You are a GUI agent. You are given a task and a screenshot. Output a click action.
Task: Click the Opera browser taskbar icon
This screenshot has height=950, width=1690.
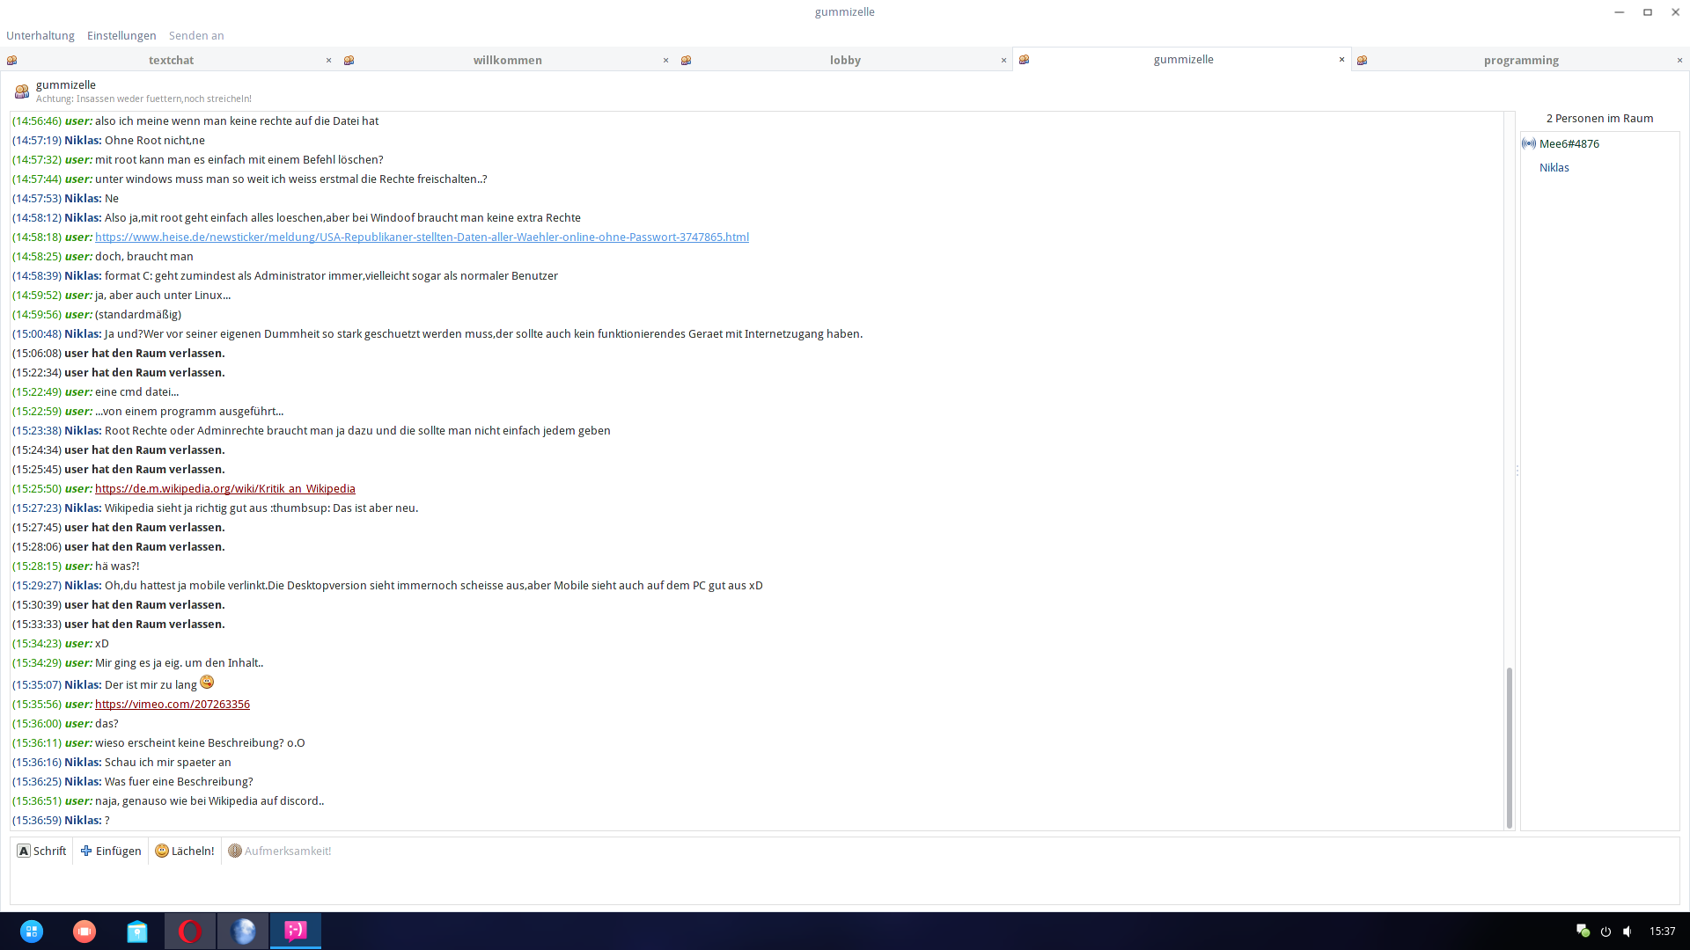[190, 931]
